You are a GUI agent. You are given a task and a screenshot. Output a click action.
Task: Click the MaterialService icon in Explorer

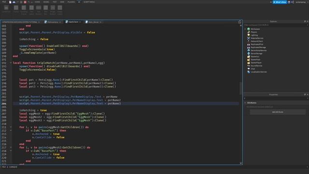(x=249, y=38)
